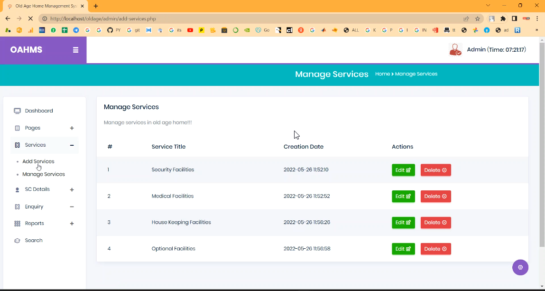Image resolution: width=545 pixels, height=291 pixels.
Task: Click the Dashboard monitor icon in sidebar
Action: tap(18, 111)
